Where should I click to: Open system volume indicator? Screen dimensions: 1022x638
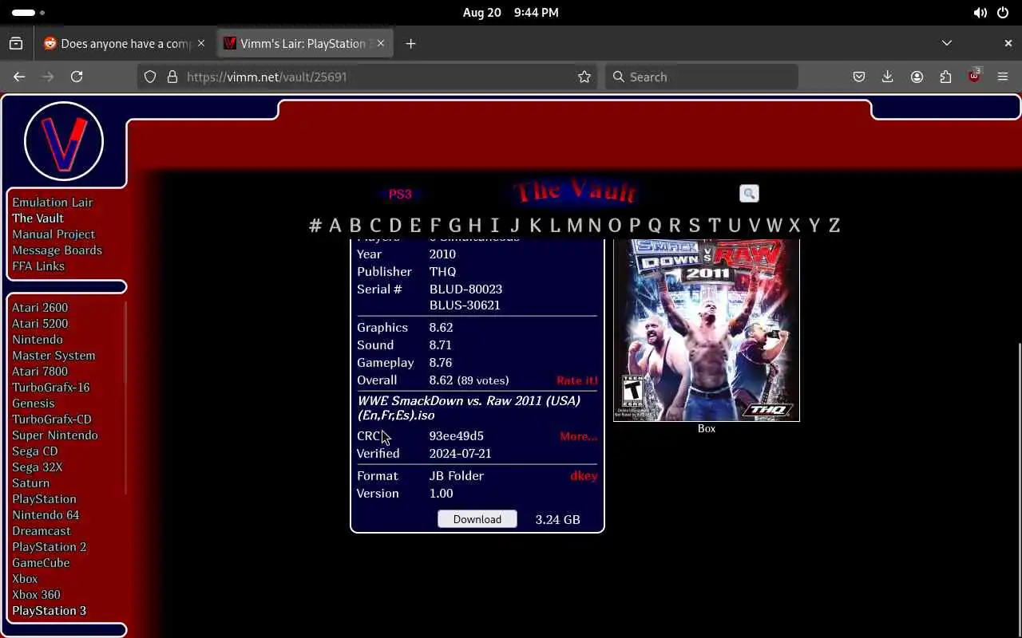click(x=980, y=13)
